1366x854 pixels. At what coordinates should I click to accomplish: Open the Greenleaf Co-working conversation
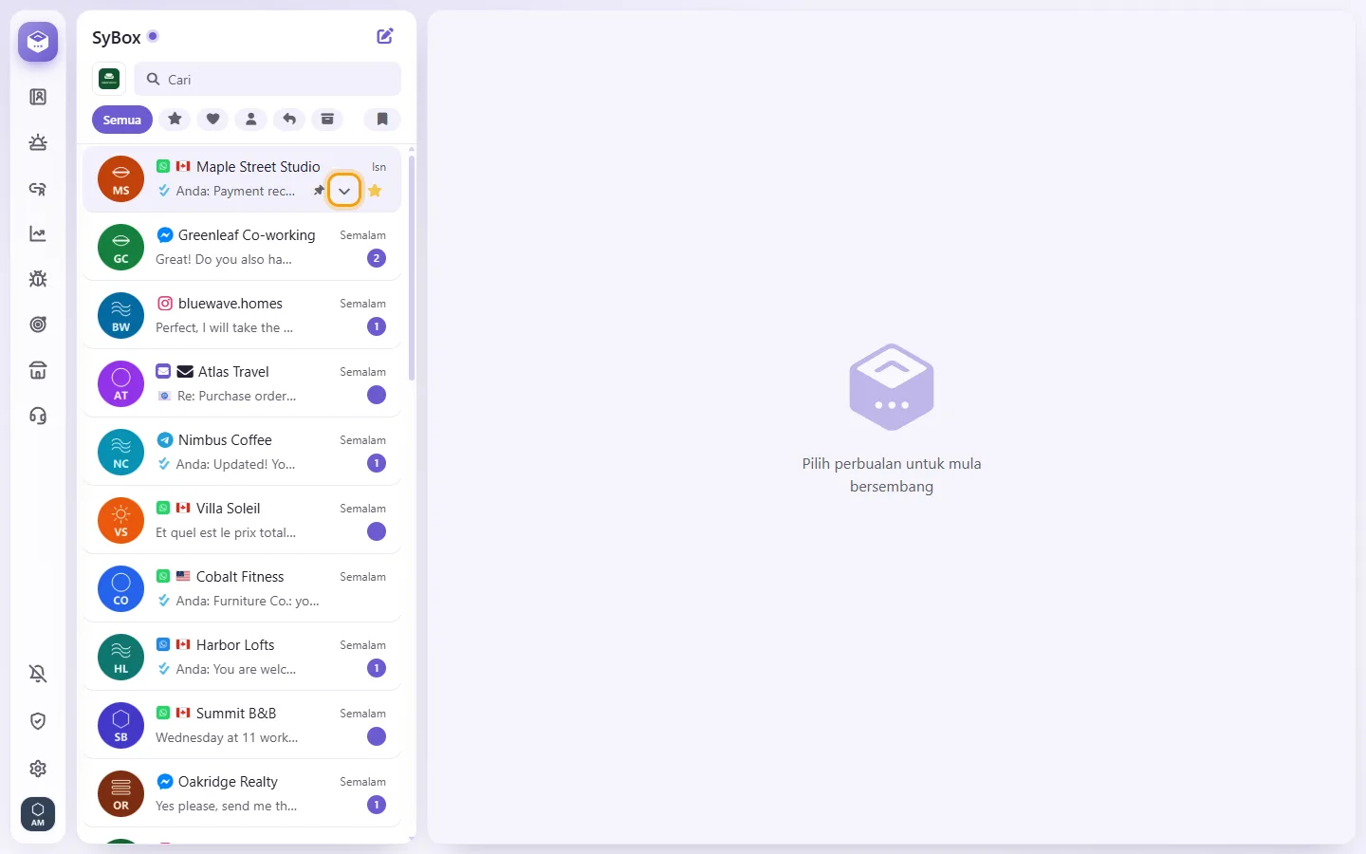242,247
